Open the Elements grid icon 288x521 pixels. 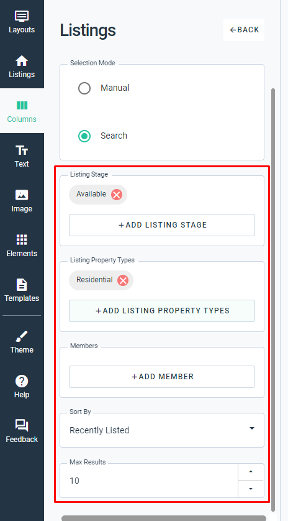22,239
